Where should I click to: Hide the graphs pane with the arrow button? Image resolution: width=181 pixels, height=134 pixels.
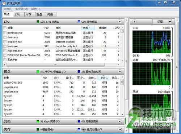134,22
